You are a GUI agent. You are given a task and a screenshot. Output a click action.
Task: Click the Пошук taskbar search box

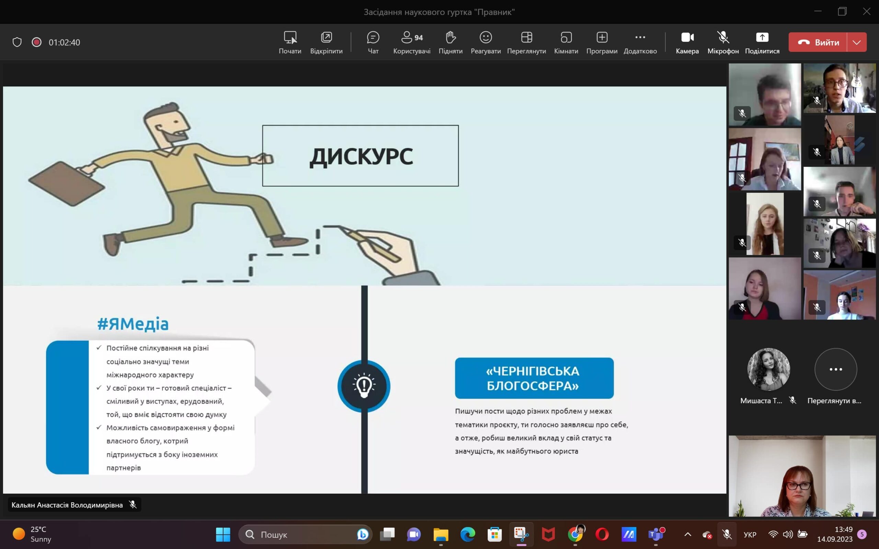pos(305,535)
